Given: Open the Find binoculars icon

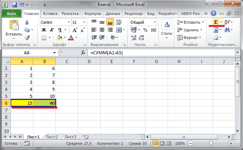Looking at the screenshot, I should pos(227,30).
